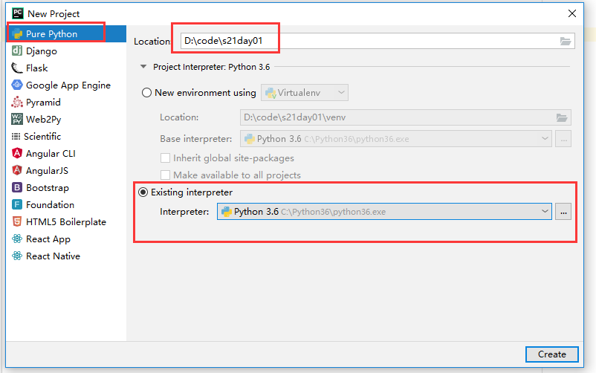Image resolution: width=596 pixels, height=373 pixels.
Task: Select Pure Python project type icon
Action: (17, 34)
